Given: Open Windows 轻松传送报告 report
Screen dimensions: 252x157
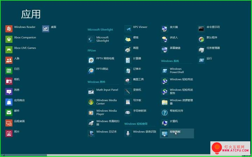Looking at the screenshot, I should [177, 91].
